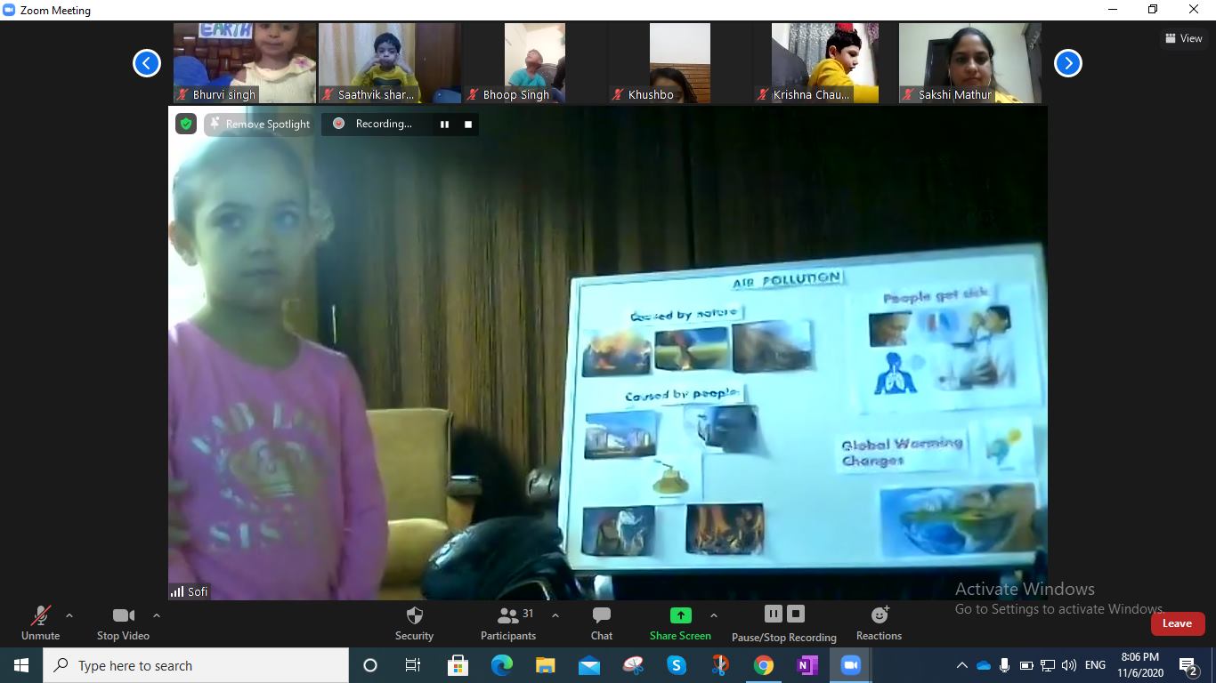Open volume control in system tray
The image size is (1216, 683).
pyautogui.click(x=1069, y=665)
